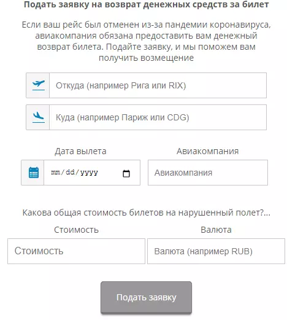This screenshot has width=287, height=320.
Task: Click the 'Дата вылета' label
Action: [x=80, y=151]
